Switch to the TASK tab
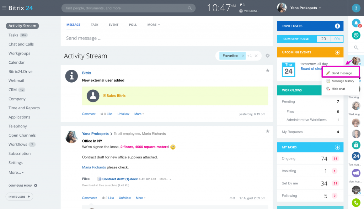This screenshot has height=209, width=364. (x=95, y=25)
